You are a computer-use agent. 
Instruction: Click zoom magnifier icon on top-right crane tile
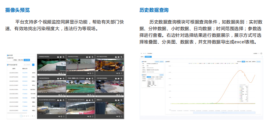point(121,57)
